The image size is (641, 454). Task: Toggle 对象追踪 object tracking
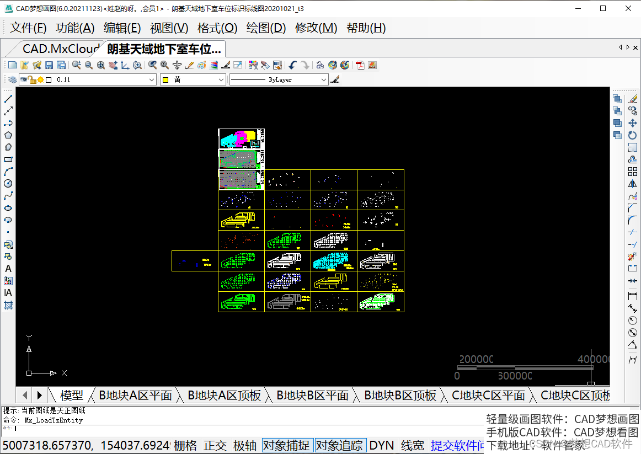pos(340,445)
